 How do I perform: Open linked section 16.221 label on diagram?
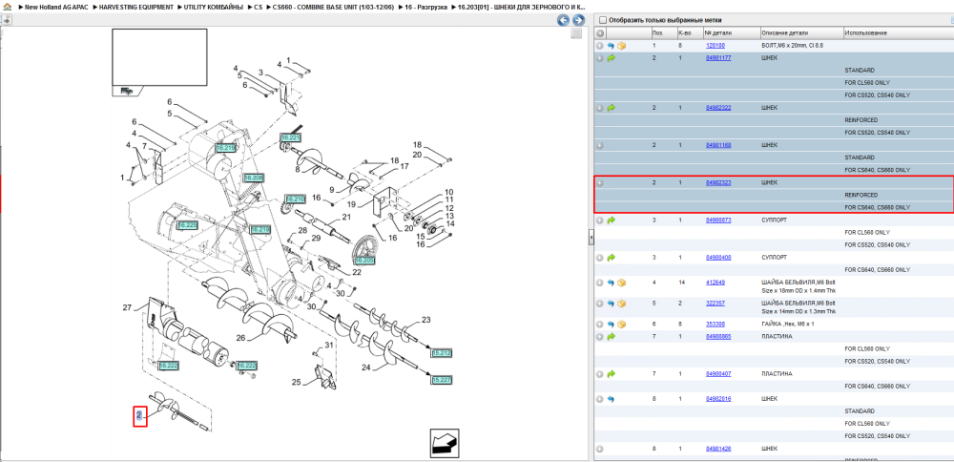click(290, 137)
